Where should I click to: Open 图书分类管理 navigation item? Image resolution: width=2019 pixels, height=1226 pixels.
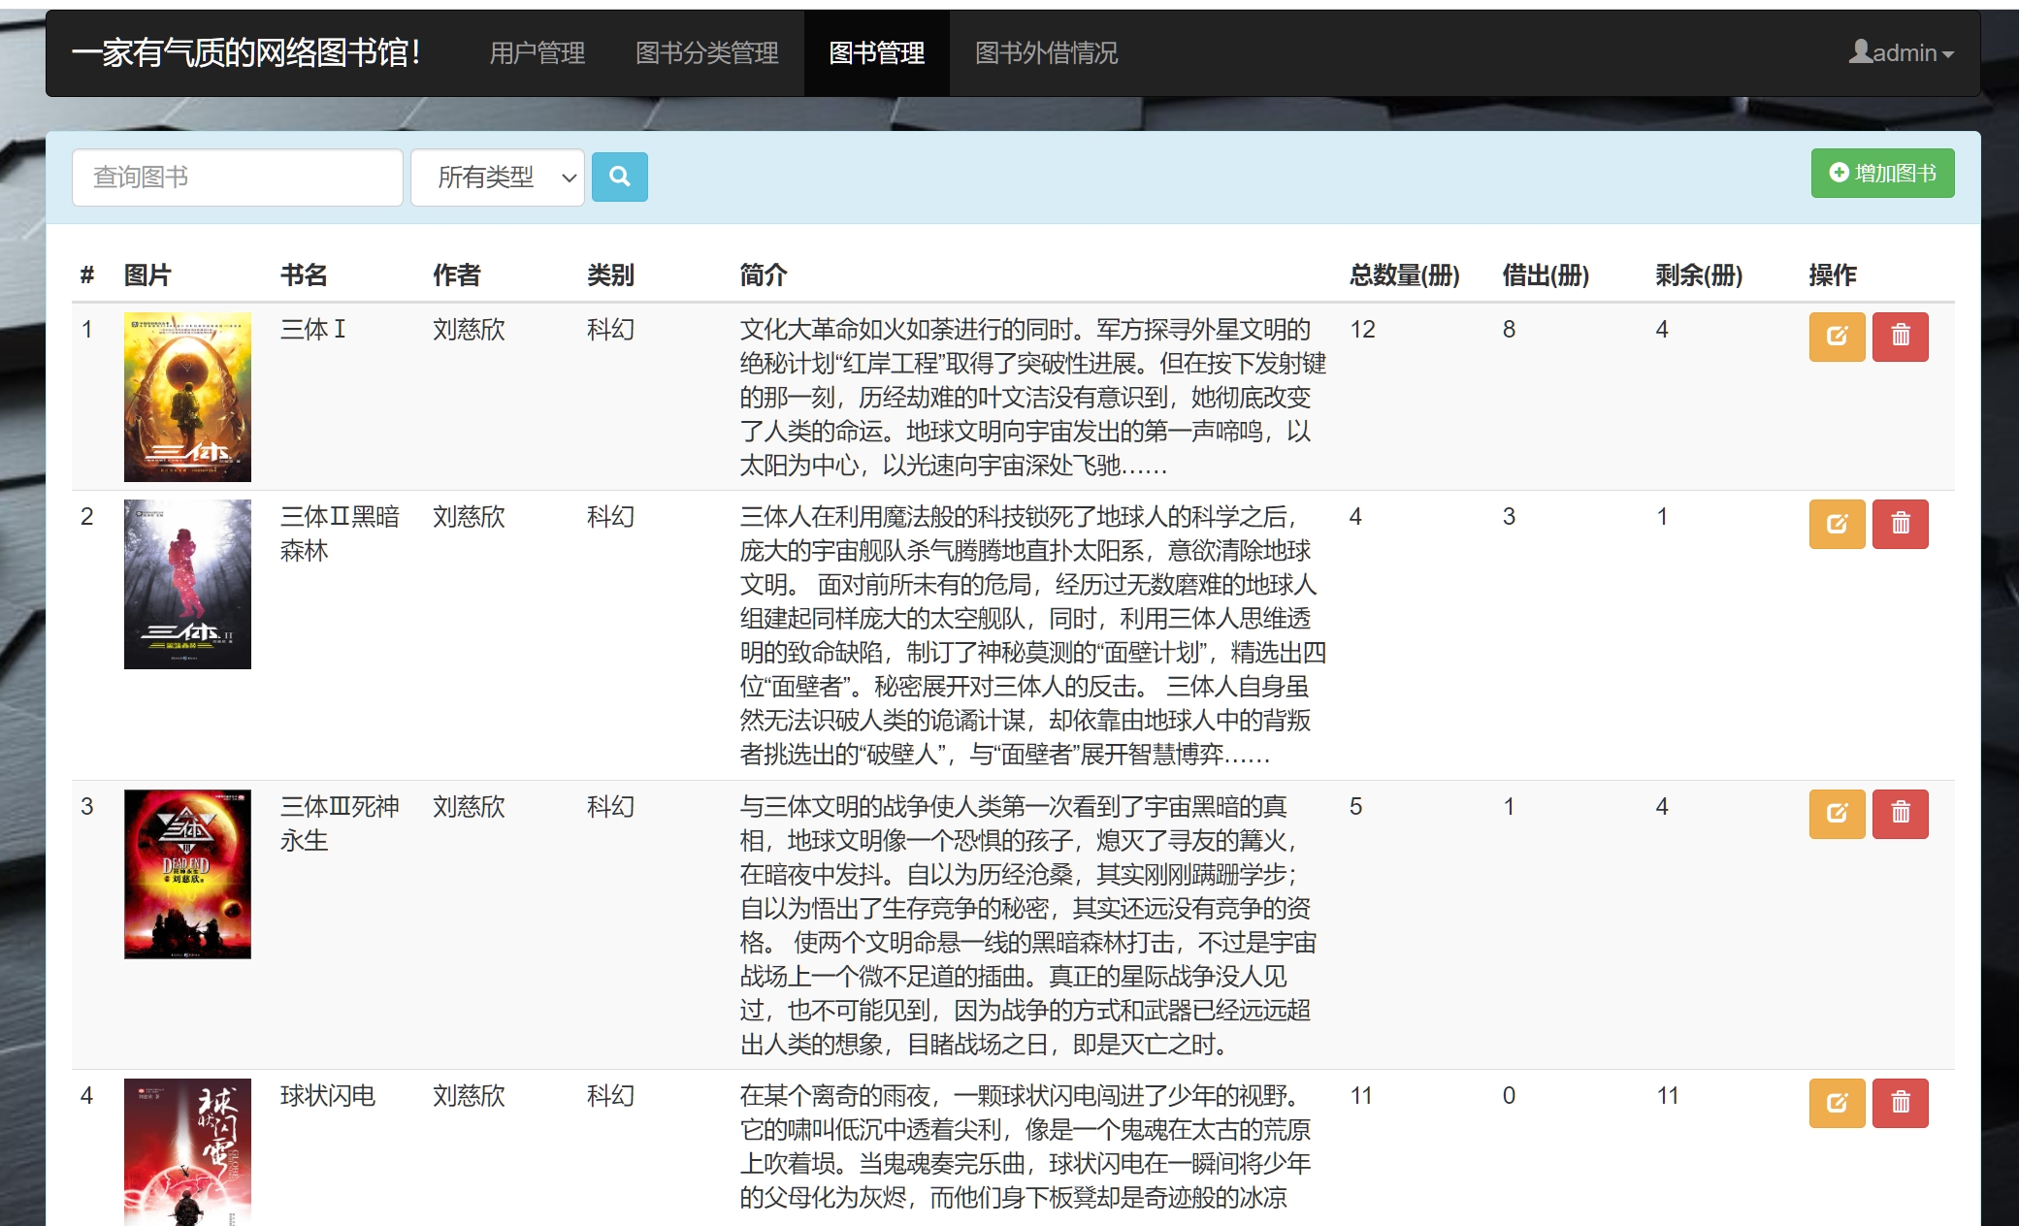706,52
